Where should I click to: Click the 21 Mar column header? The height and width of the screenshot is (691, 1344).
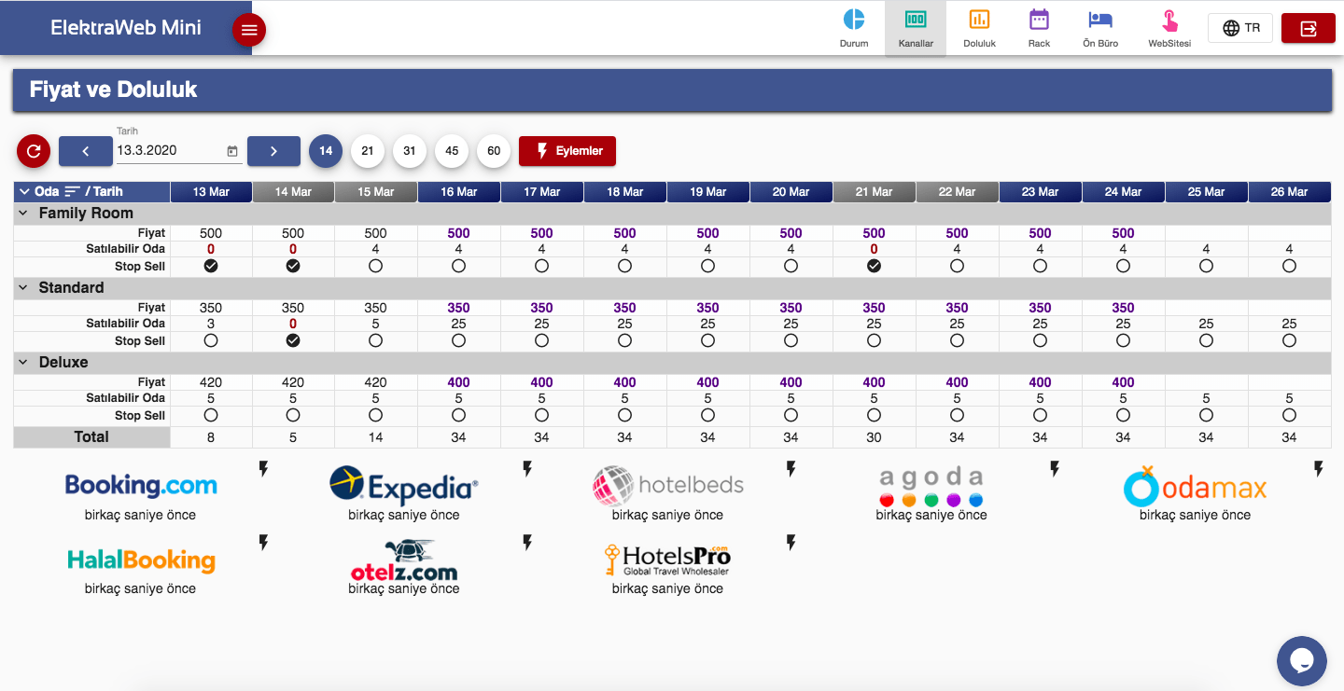[874, 192]
